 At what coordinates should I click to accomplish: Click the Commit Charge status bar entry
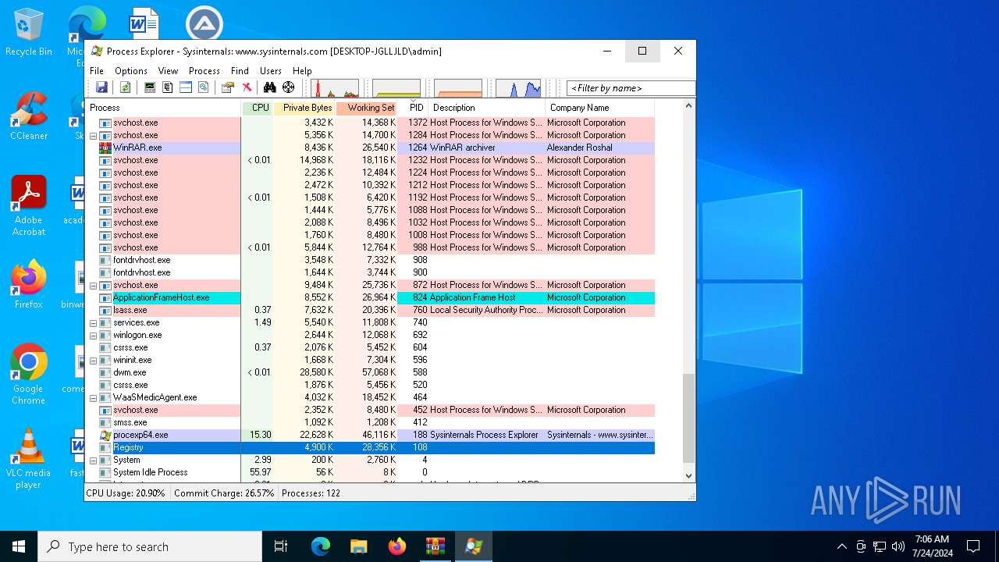pyautogui.click(x=224, y=493)
